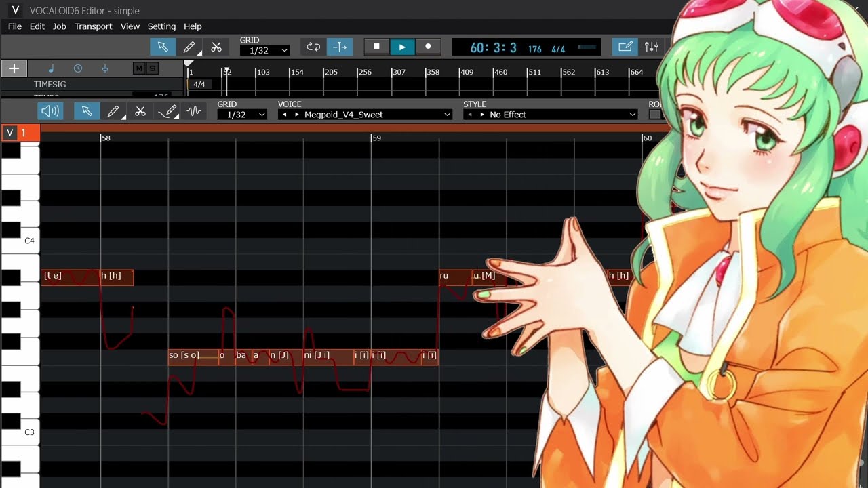868x488 pixels.
Task: Open piano roll GRID 1/32 dropdown
Action: (242, 115)
